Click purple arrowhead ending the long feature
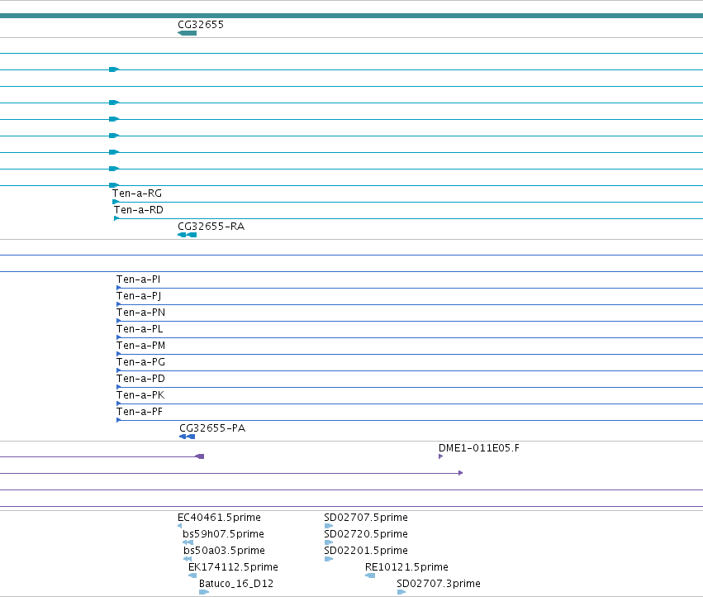Viewport: 703px width, 597px height. [460, 473]
